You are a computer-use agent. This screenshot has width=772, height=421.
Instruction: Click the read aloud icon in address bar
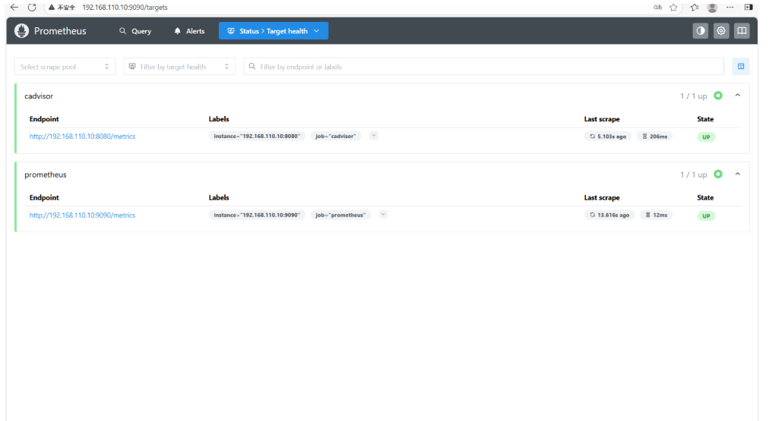[657, 7]
